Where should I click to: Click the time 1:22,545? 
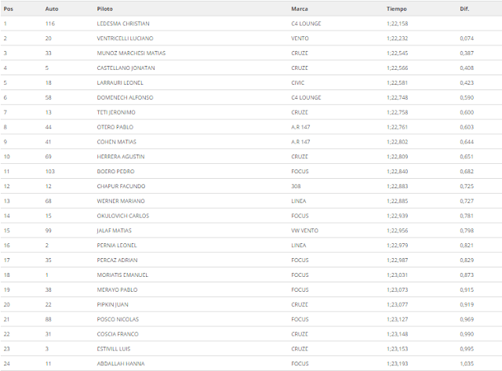point(398,53)
